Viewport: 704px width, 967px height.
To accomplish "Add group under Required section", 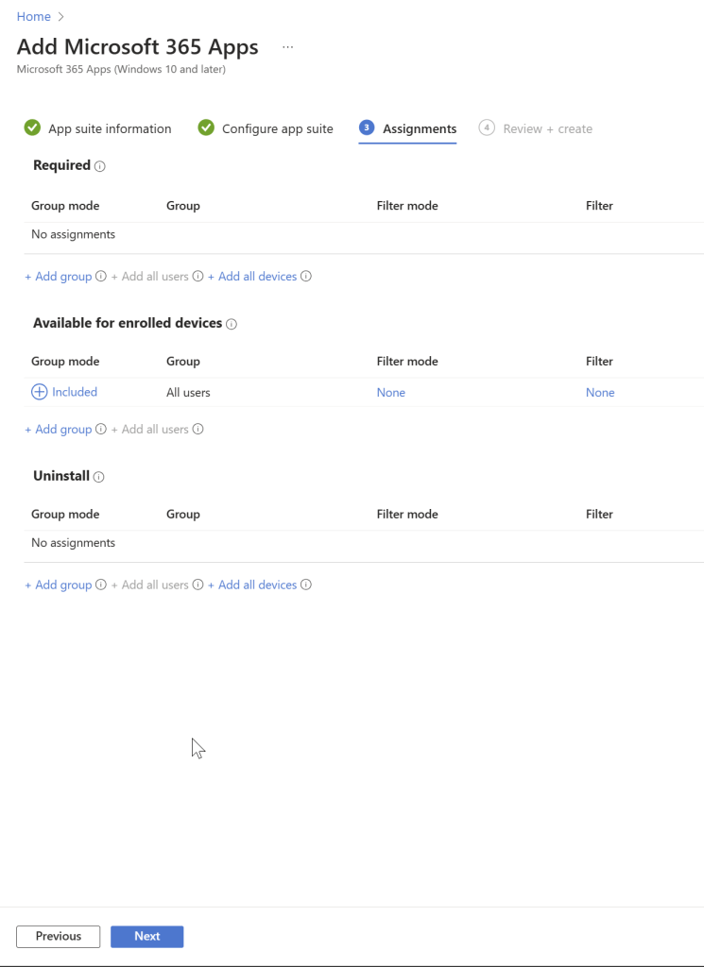I will click(x=59, y=277).
